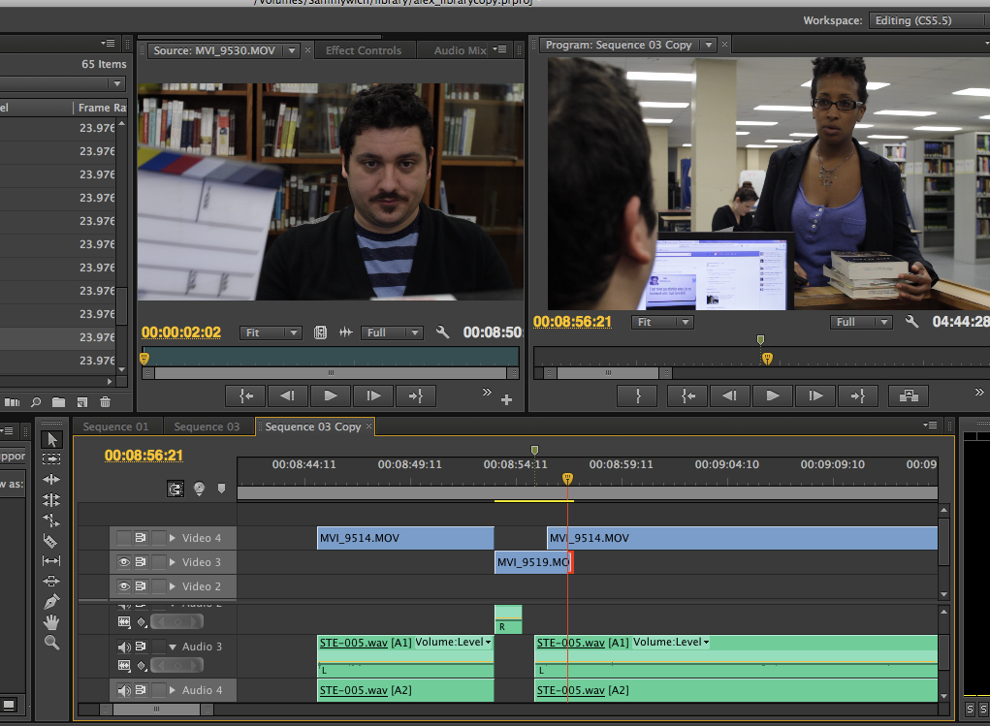Open the Effect Controls tab
This screenshot has width=990, height=726.
tap(364, 50)
